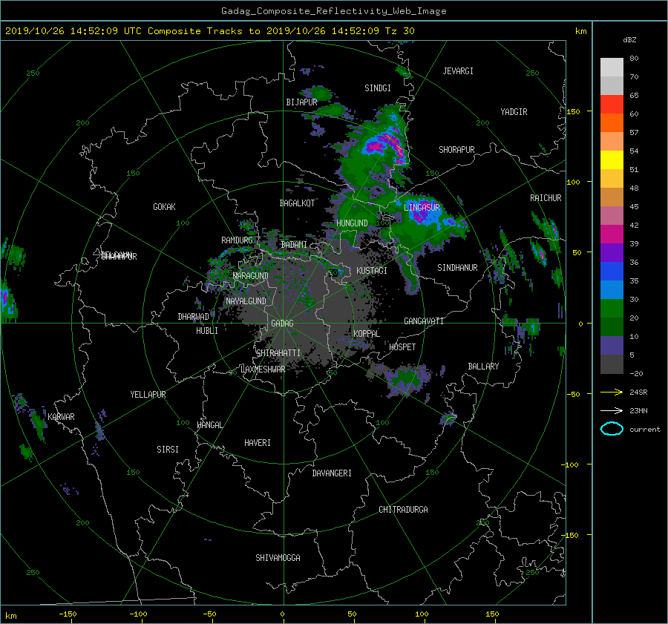The height and width of the screenshot is (624, 668).
Task: Click the RAMDURG city label
Action: 237,240
